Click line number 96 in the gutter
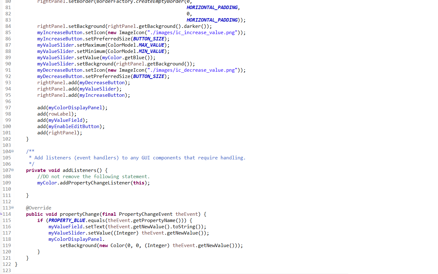 (x=8, y=101)
